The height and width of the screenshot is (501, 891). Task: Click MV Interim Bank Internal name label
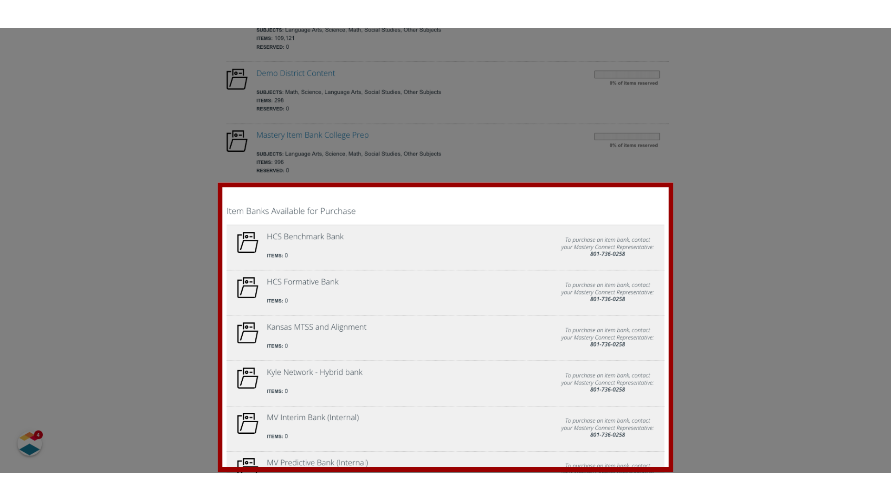tap(313, 417)
